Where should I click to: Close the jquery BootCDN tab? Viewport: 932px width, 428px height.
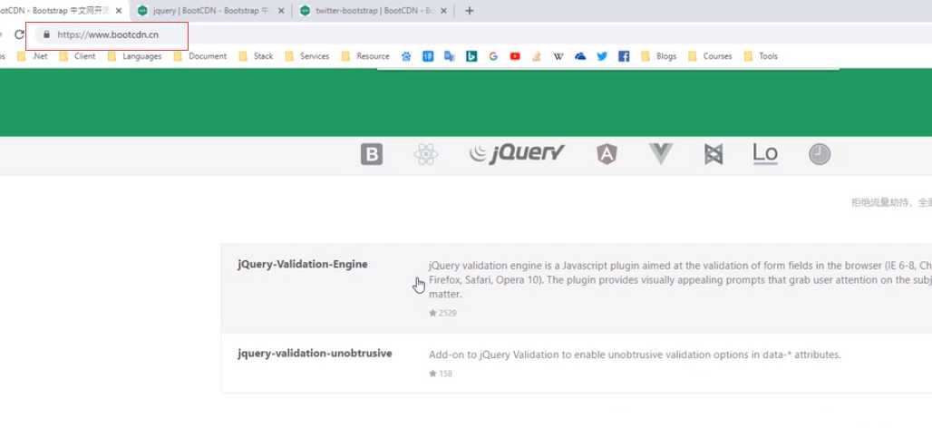point(281,11)
